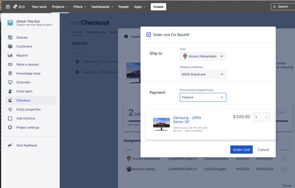Click Give feedback megaphone item
The width and height of the screenshot is (295, 188).
30,145
